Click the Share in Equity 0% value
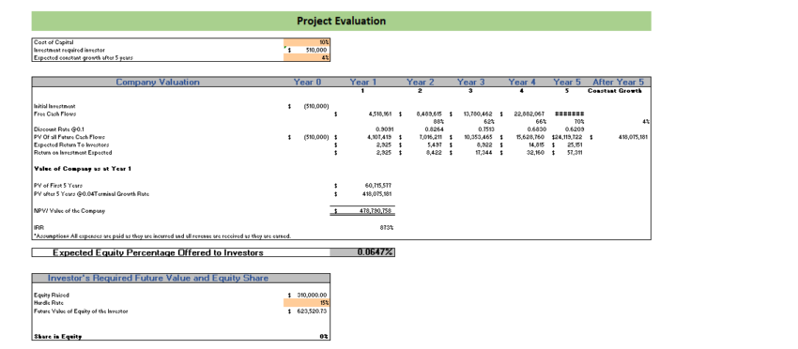Screen dimensions: 798x349 point(324,337)
